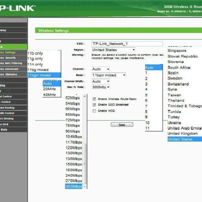Choose Singapore in region list
This screenshot has width=202, height=202.
coord(177,50)
